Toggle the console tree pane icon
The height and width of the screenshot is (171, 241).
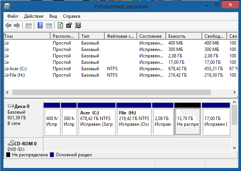[x=28, y=26]
